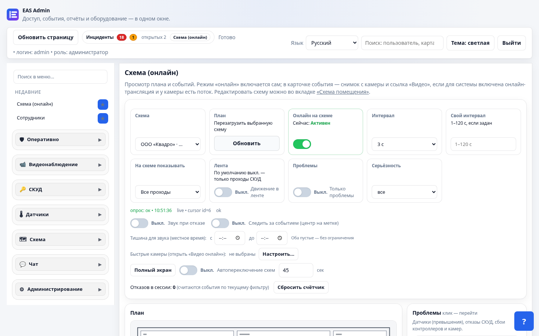Turn on Звук при отказе switch
Viewport: 539px width, 336px height.
139,223
